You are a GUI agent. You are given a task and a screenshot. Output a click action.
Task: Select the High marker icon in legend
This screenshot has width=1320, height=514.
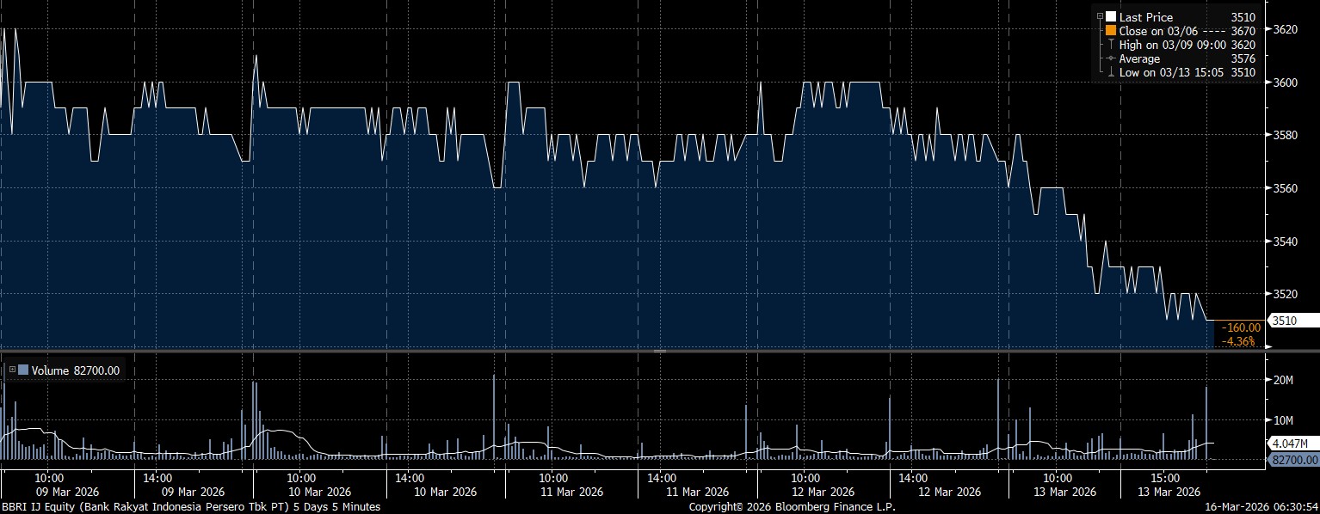pyautogui.click(x=1111, y=45)
